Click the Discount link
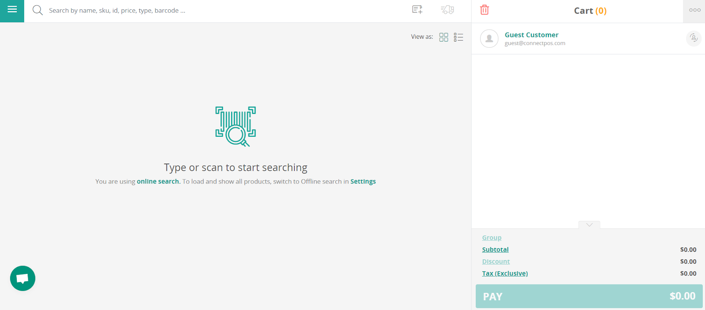The image size is (705, 310). [496, 261]
